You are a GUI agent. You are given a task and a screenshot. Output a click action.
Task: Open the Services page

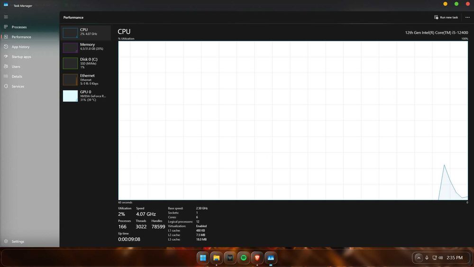(x=18, y=86)
